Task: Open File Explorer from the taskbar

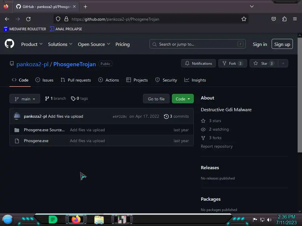Action: pos(99,220)
